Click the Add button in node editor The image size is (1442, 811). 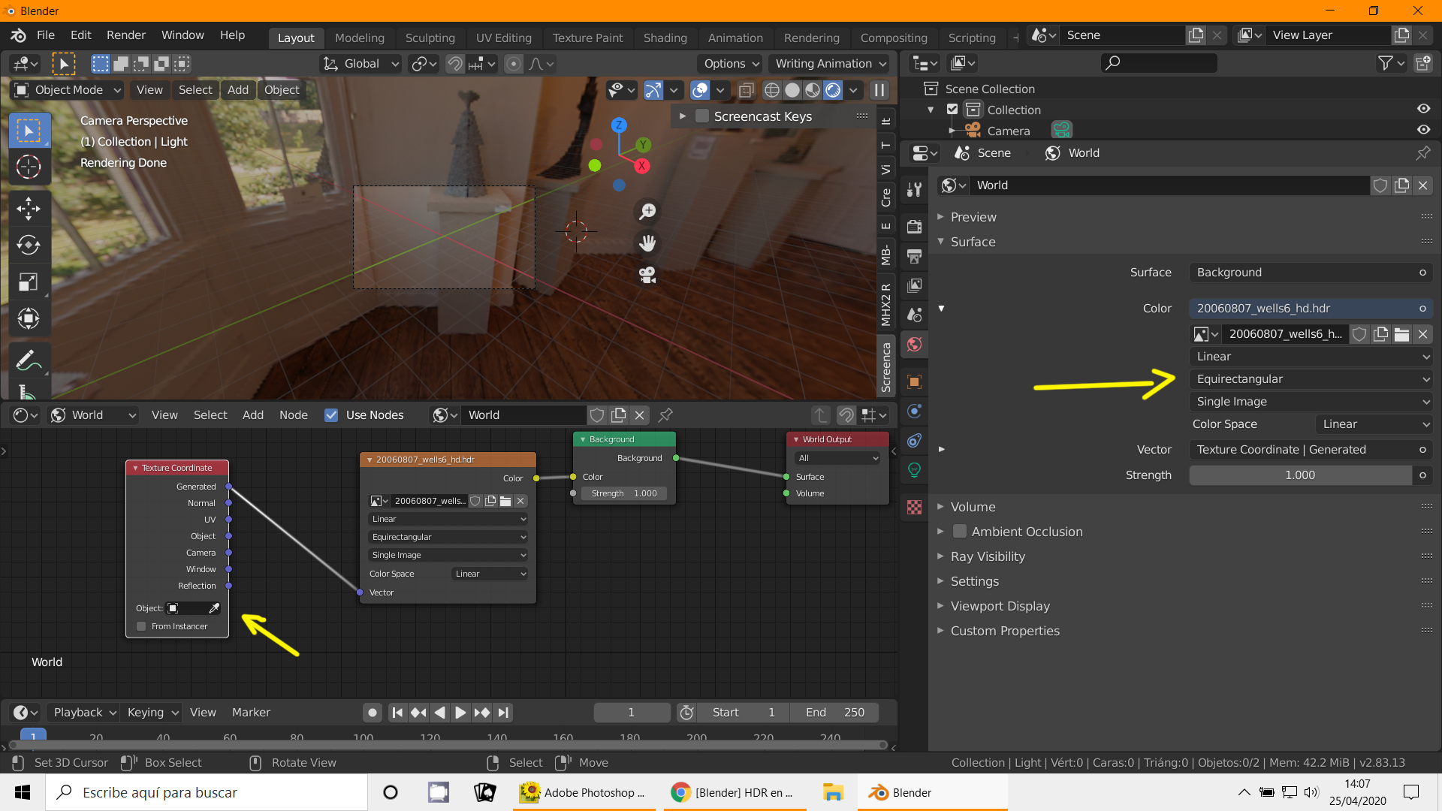(x=252, y=415)
